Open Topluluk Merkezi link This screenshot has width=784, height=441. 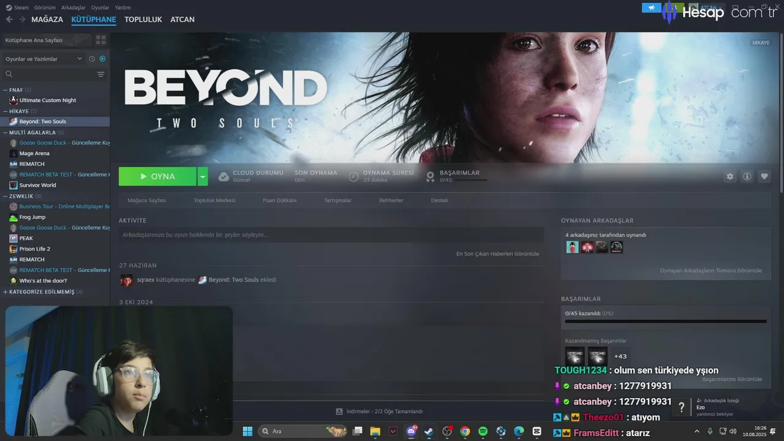pos(214,200)
